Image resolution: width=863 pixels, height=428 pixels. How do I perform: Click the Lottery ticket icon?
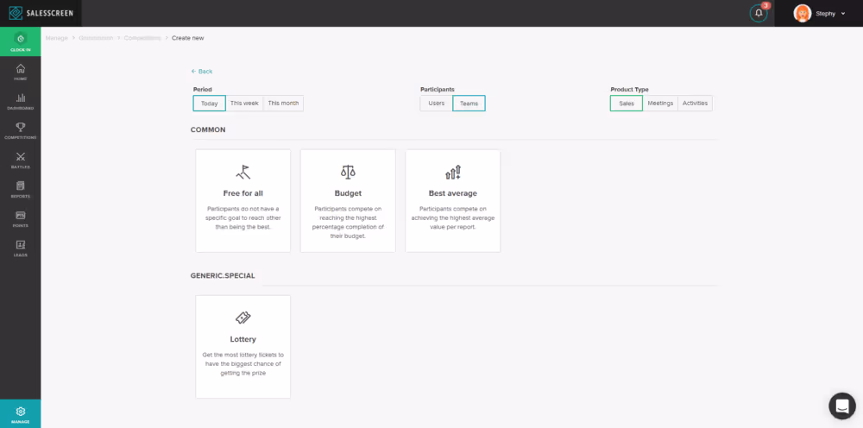pos(243,318)
